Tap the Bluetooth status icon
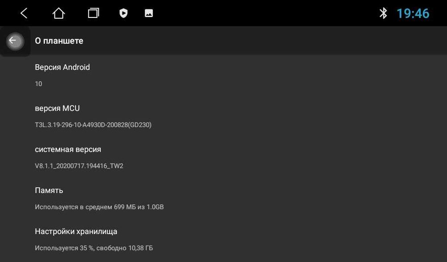 point(383,13)
